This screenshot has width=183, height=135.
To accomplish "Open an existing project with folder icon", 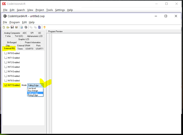I will (x=8, y=27).
